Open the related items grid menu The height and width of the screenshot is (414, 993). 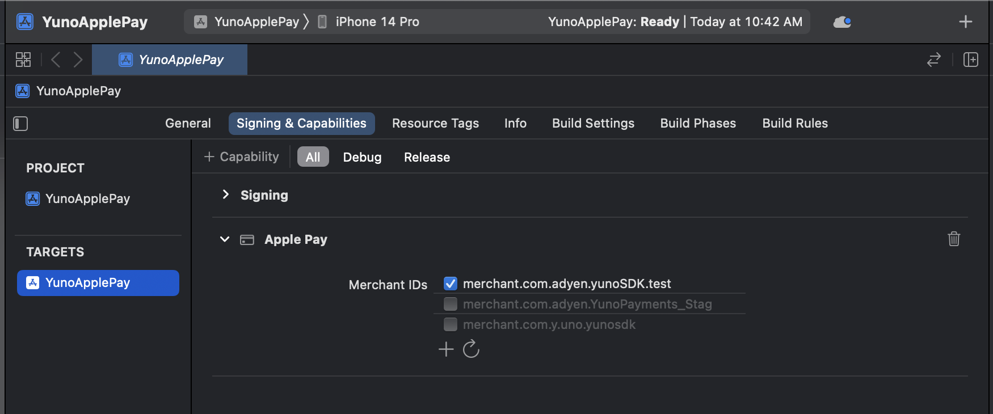pyautogui.click(x=23, y=60)
